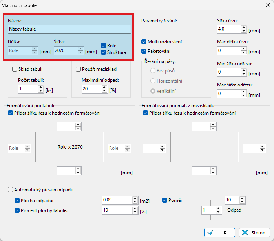Increase Šířka value with up arrow

(x=81, y=49)
